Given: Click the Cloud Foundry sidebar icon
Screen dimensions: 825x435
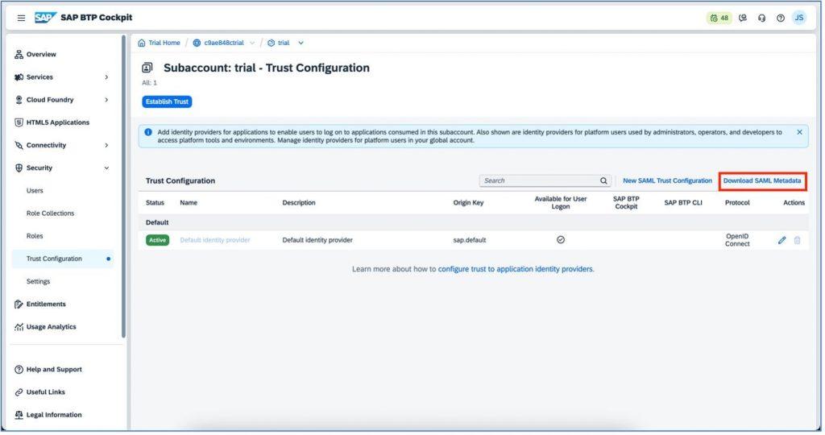Looking at the screenshot, I should pos(19,100).
